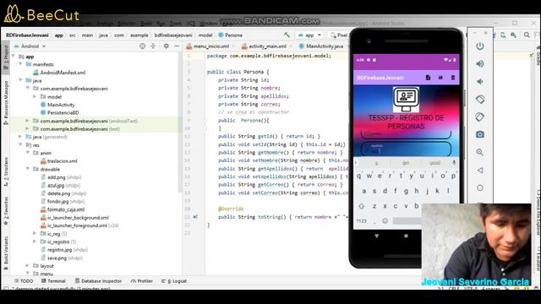Click collapse all icon in Project panel
Image resolution: width=541 pixels, height=304 pixels.
153,46
